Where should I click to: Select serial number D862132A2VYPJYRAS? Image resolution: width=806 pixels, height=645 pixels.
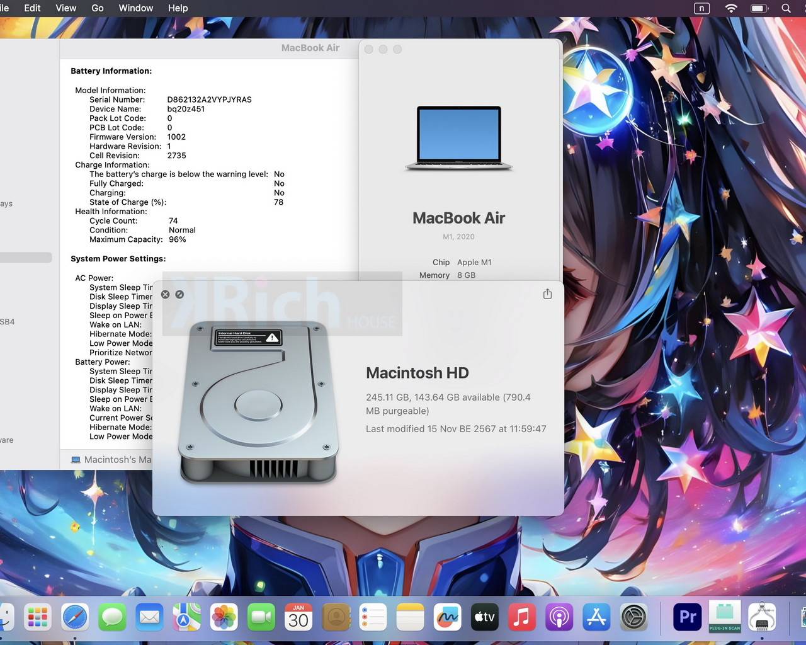click(x=209, y=100)
